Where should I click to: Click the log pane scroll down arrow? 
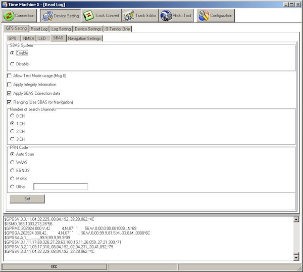tap(296, 258)
